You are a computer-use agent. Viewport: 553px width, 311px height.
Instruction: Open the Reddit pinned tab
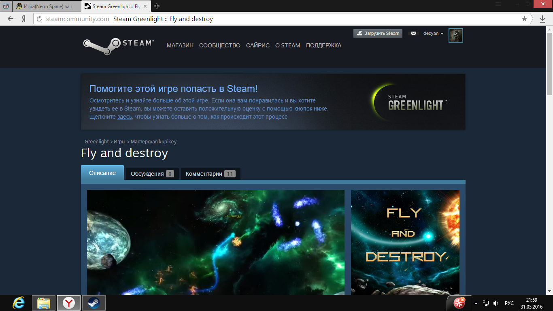[6, 6]
